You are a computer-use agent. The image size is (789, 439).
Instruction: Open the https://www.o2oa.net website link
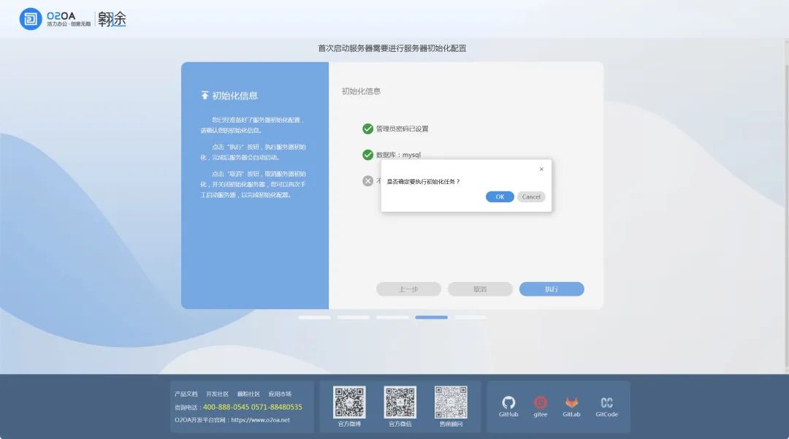pyautogui.click(x=259, y=419)
